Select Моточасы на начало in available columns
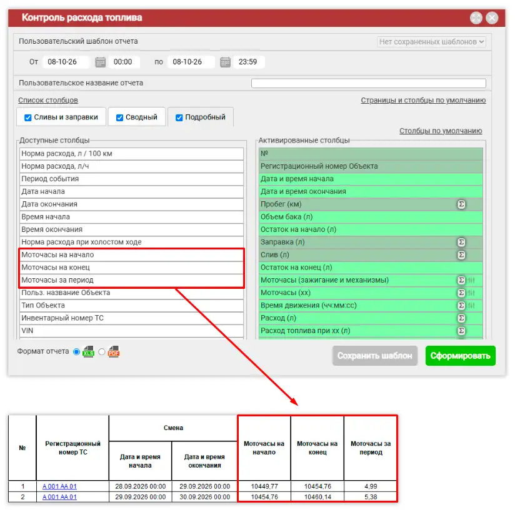The image size is (515, 512). pyautogui.click(x=132, y=254)
